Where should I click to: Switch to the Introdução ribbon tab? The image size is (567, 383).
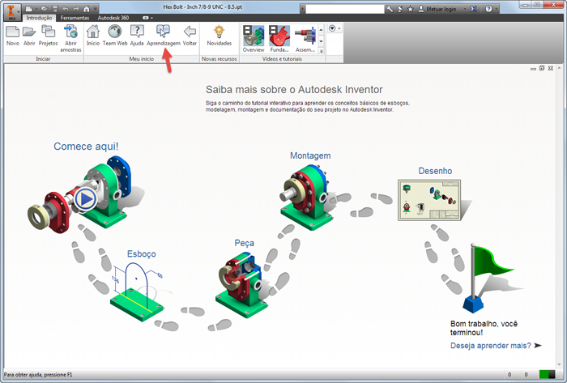click(x=39, y=18)
